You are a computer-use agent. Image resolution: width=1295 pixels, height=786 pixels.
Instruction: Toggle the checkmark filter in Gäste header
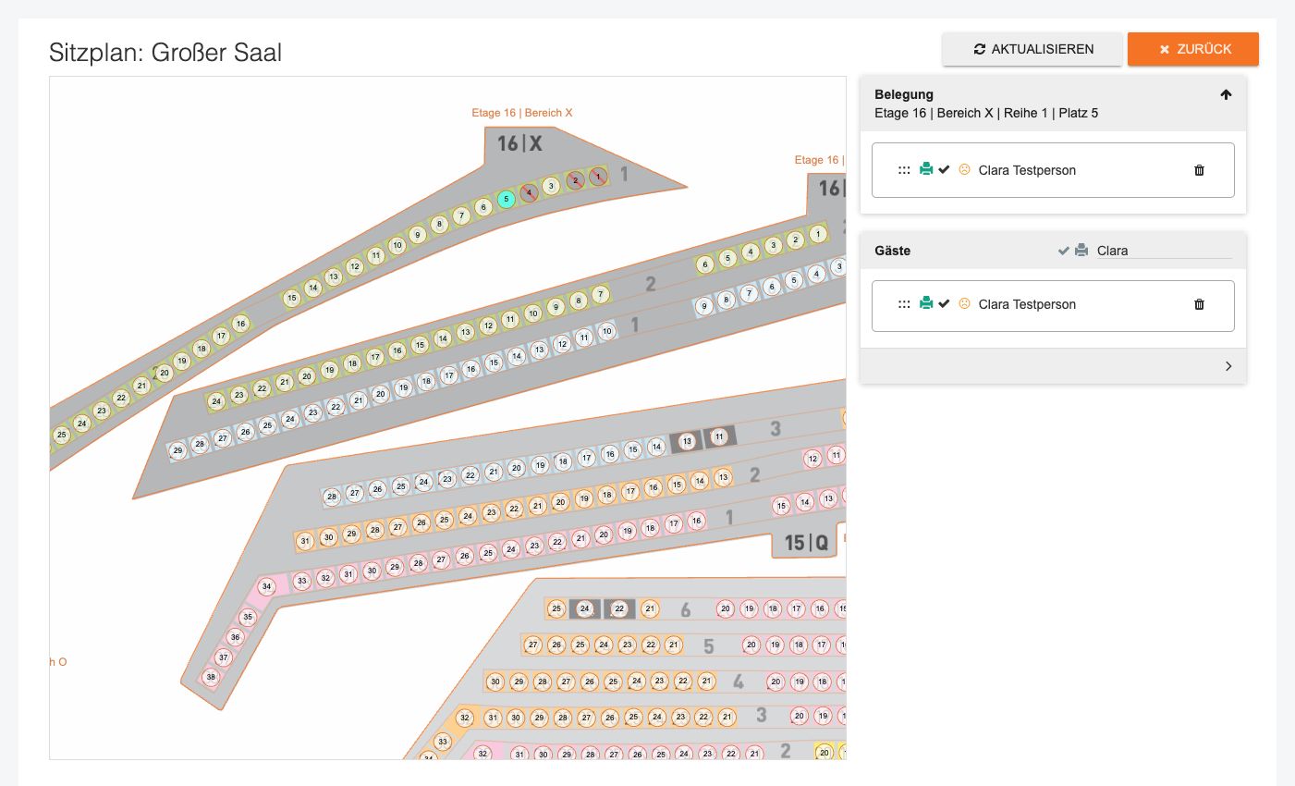point(1064,251)
